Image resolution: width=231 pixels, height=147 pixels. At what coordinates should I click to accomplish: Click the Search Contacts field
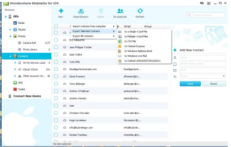pos(209,15)
